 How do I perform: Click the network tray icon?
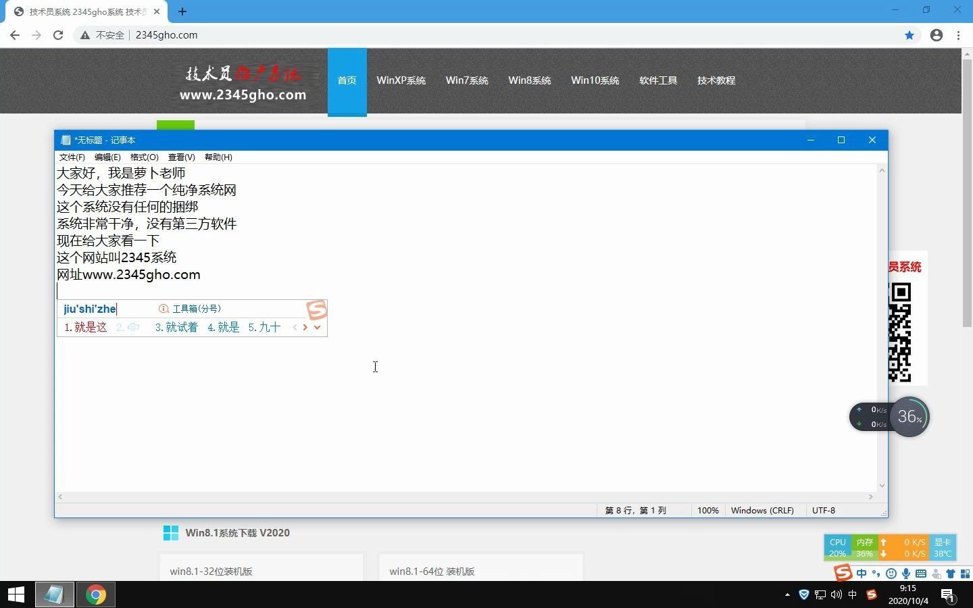tap(820, 594)
